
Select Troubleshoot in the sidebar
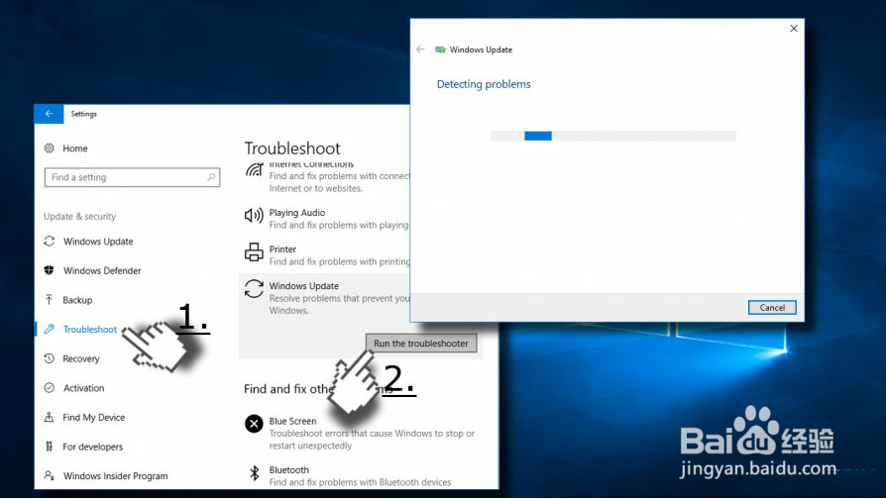click(x=90, y=329)
